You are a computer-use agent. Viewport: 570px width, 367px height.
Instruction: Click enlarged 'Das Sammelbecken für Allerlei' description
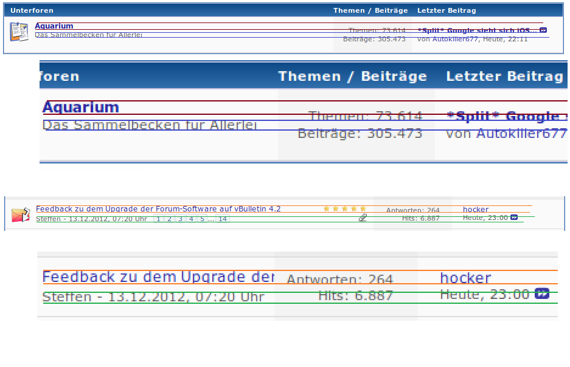pyautogui.click(x=150, y=125)
